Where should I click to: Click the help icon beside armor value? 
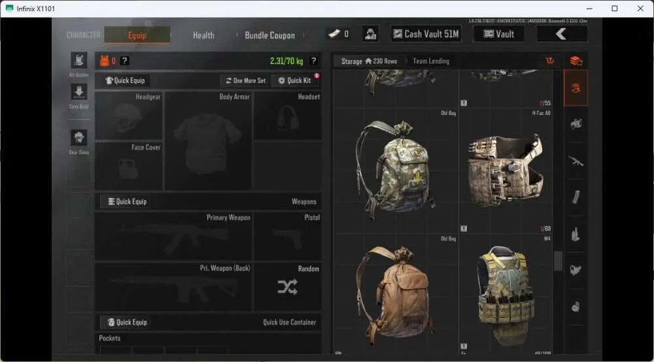tap(124, 61)
